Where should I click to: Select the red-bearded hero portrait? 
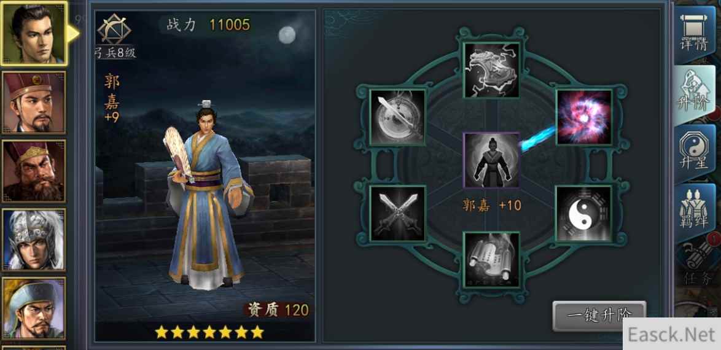click(x=34, y=171)
